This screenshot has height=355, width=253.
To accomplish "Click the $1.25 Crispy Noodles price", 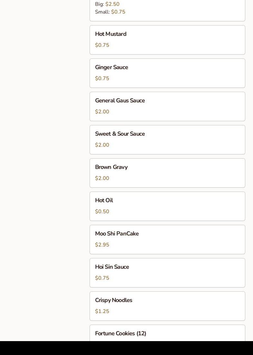I will (102, 311).
